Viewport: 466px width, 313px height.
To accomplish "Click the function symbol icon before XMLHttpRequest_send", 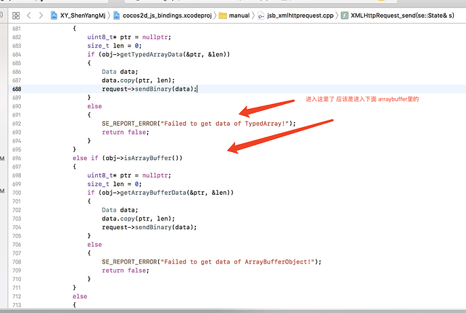I will pyautogui.click(x=344, y=16).
